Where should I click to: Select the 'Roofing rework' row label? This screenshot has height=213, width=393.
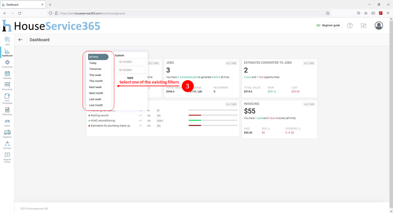coord(100,115)
